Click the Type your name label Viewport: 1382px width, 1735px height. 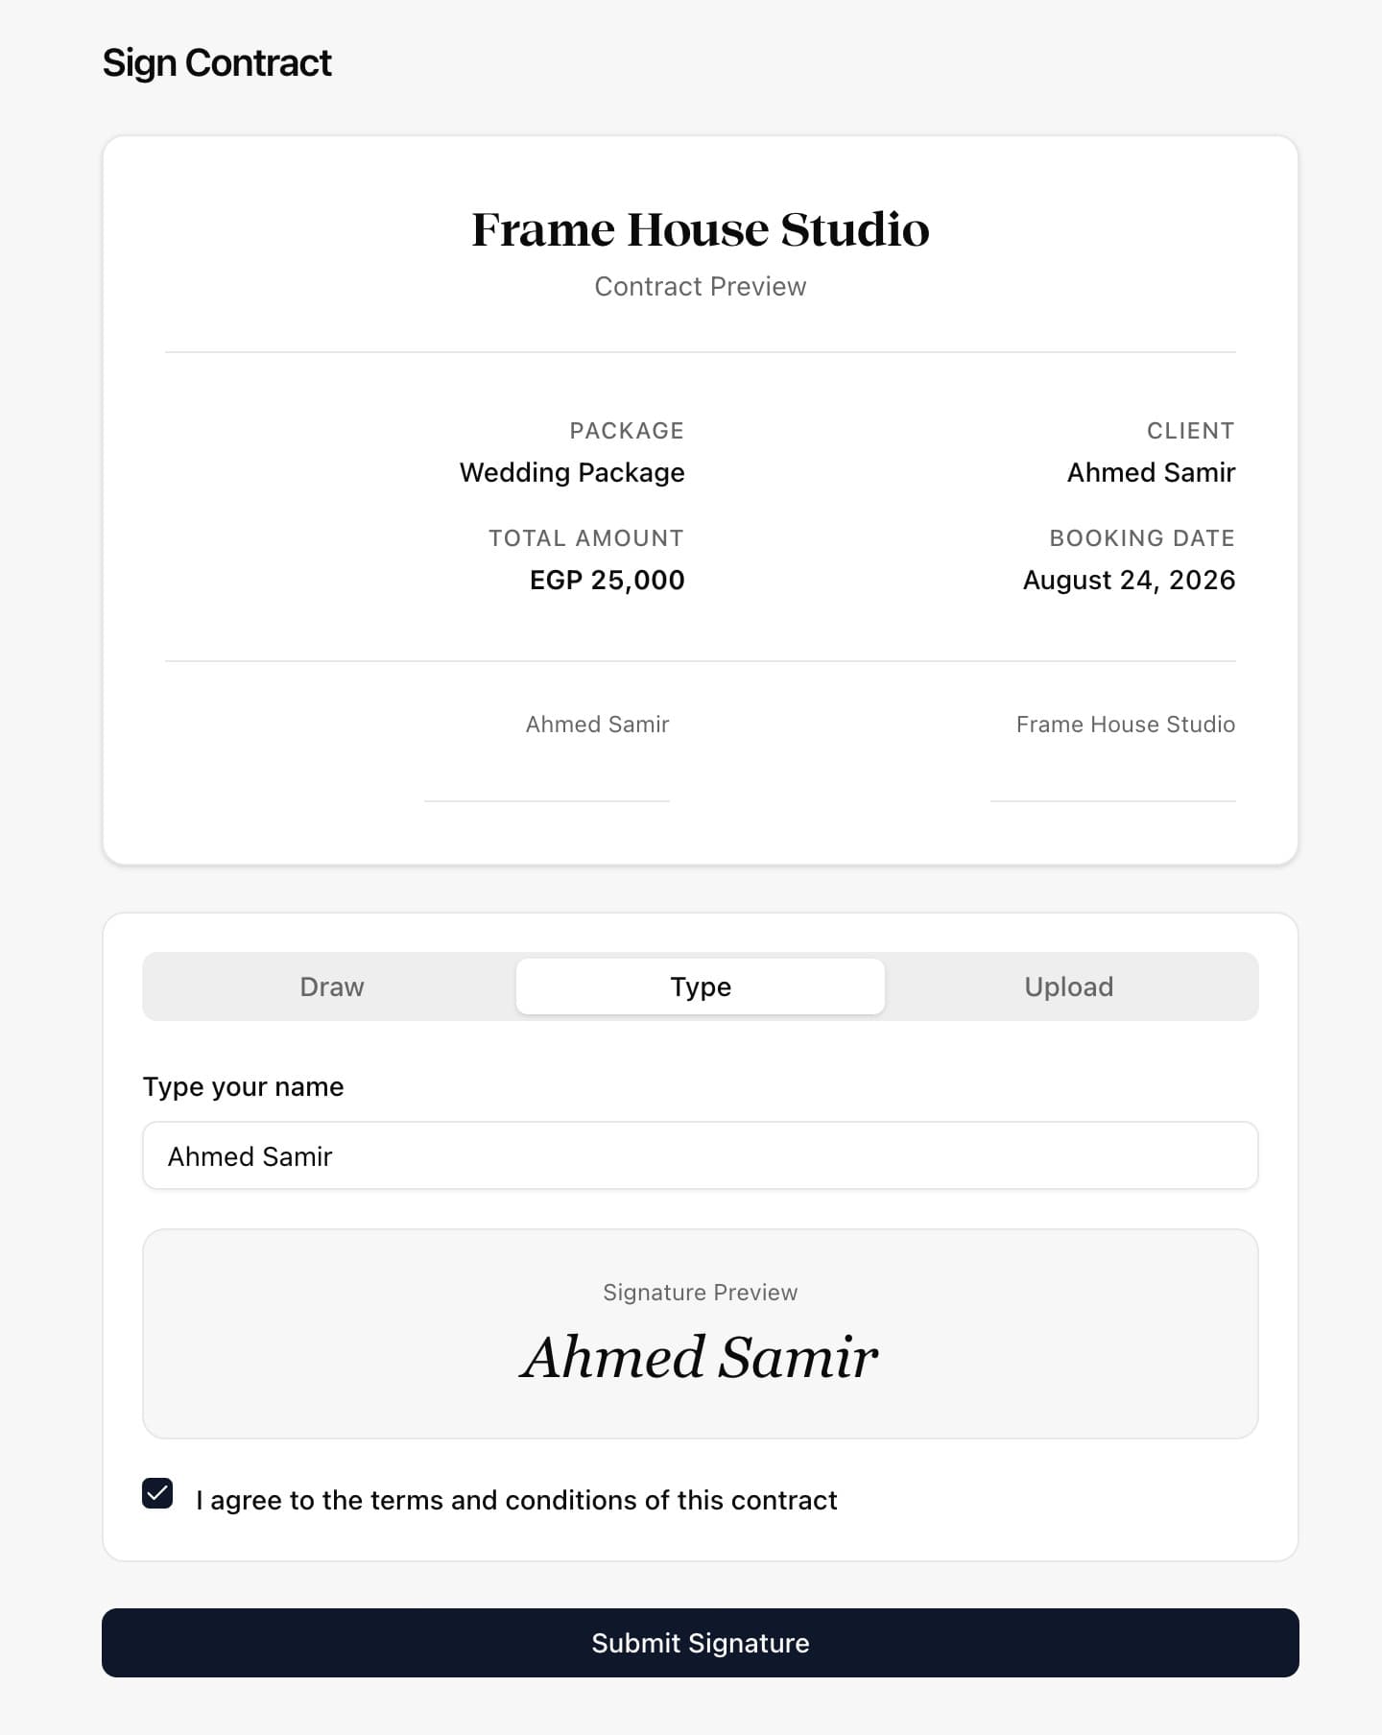pyautogui.click(x=244, y=1087)
